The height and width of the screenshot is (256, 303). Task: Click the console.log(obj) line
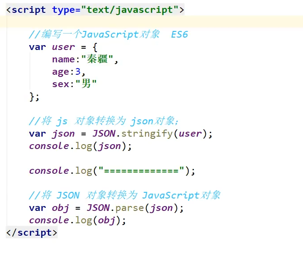coord(77,220)
